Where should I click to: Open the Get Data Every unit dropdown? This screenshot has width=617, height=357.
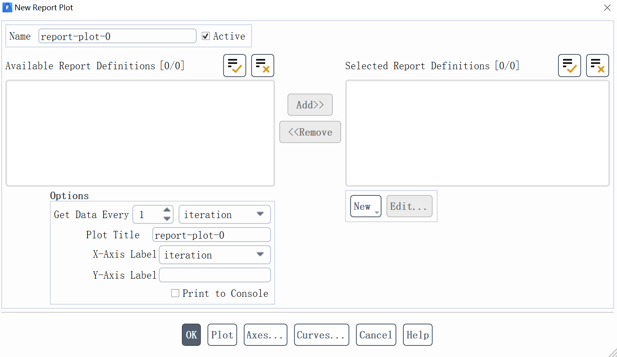(224, 214)
